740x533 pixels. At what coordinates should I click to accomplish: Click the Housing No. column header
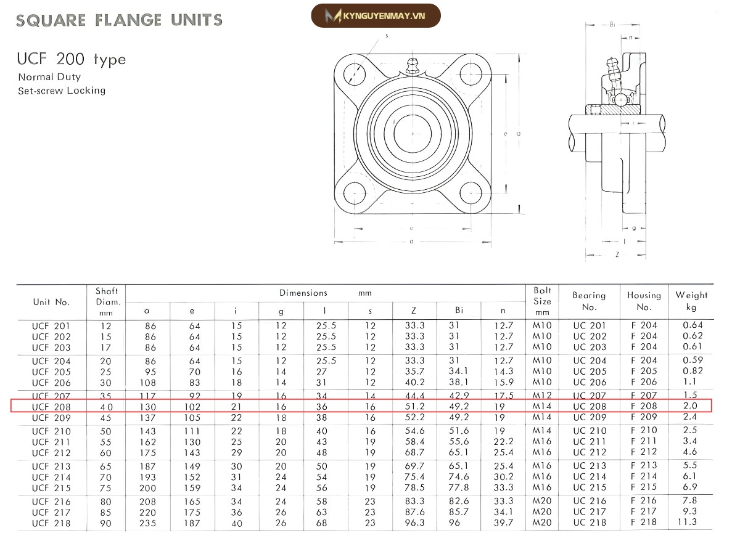click(644, 301)
